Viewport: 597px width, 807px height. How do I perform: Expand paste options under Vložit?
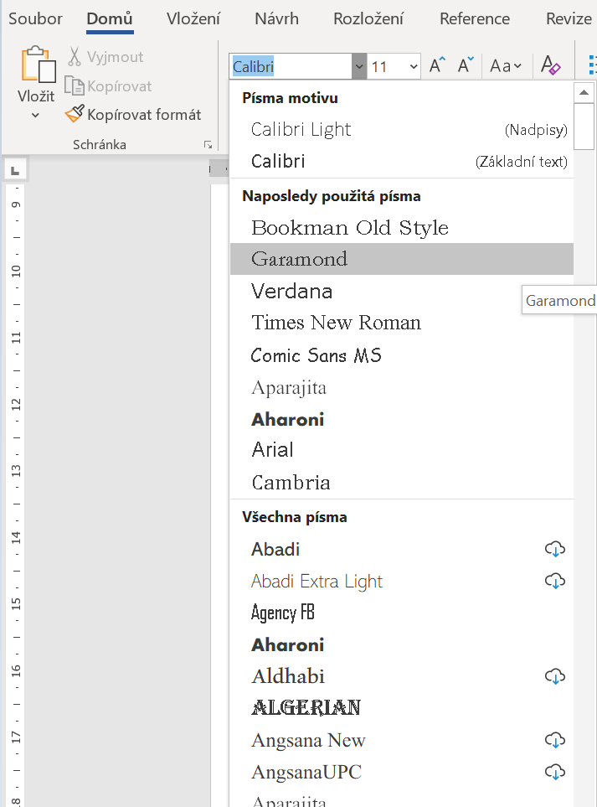[x=35, y=115]
